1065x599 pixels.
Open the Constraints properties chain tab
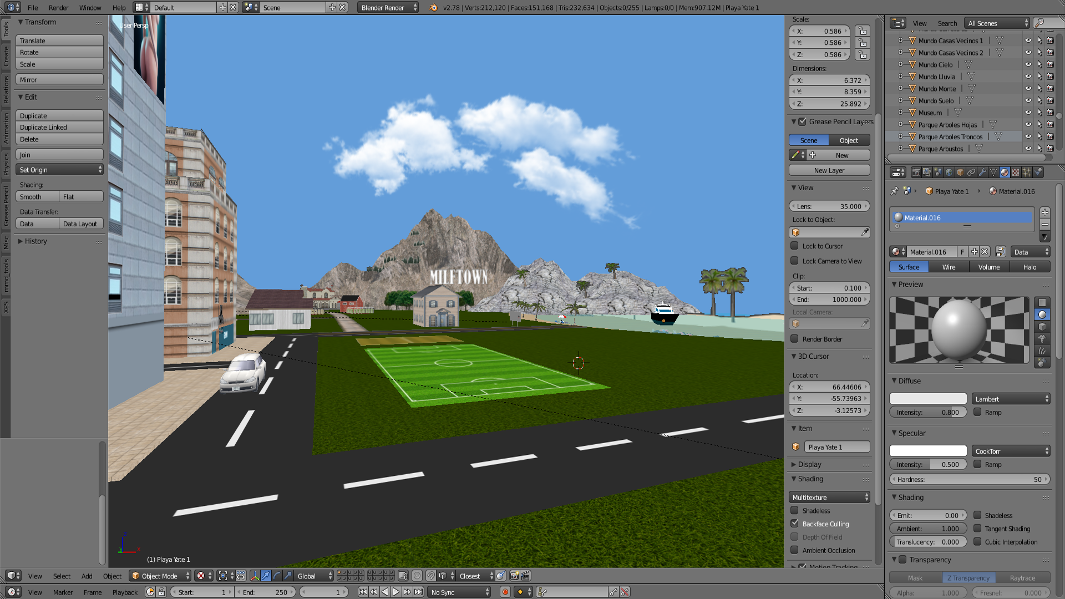971,172
